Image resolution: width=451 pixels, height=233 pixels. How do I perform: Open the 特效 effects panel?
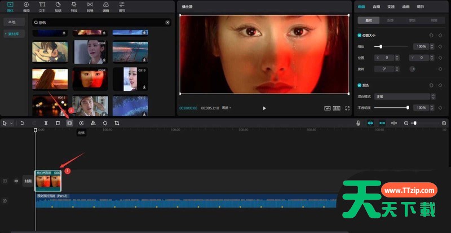point(74,7)
